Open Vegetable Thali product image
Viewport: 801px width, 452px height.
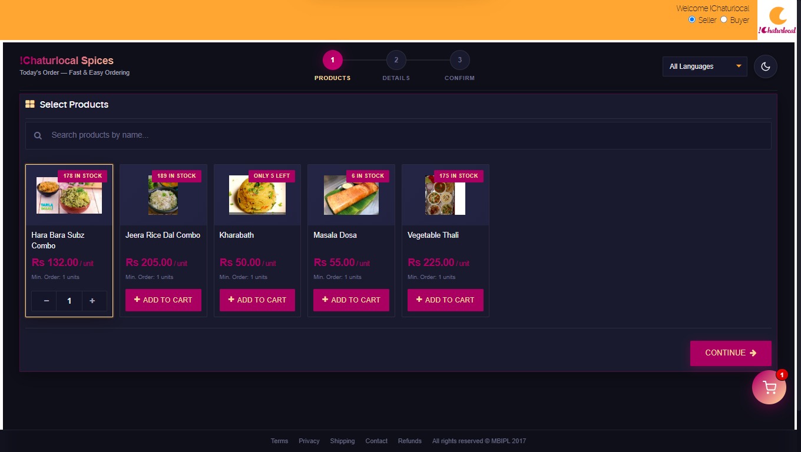[x=445, y=195]
